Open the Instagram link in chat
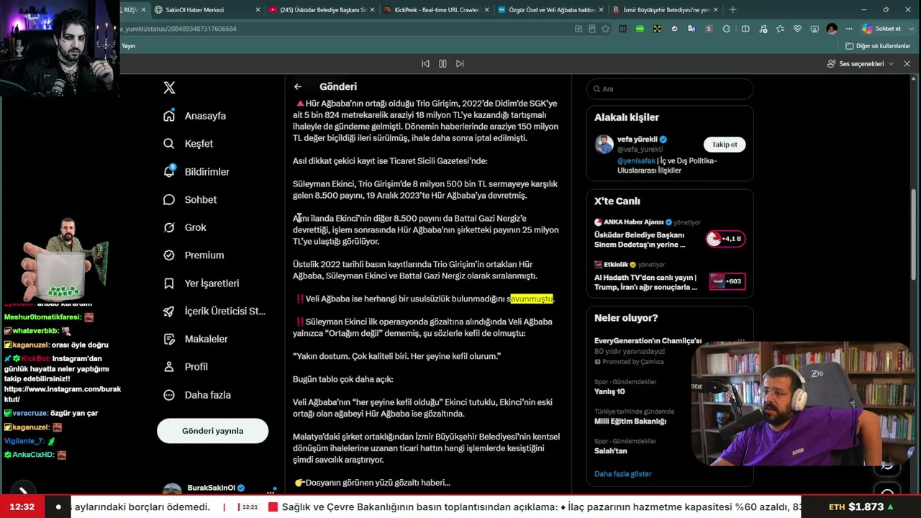This screenshot has height=518, width=921. [x=63, y=394]
